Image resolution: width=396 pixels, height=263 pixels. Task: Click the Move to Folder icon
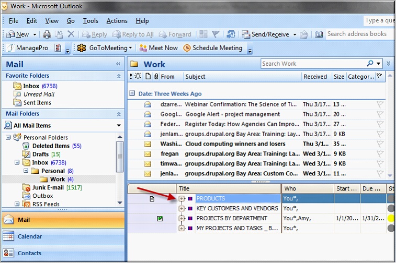[x=59, y=34]
